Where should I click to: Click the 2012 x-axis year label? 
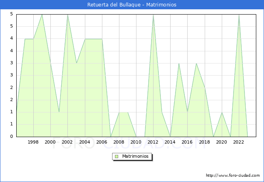(x=153, y=142)
